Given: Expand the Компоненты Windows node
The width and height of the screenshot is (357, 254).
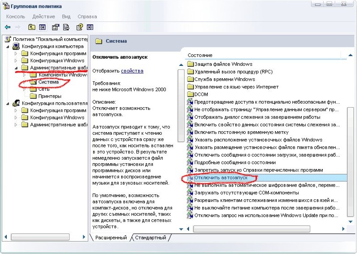Looking at the screenshot, I should (x=25, y=75).
